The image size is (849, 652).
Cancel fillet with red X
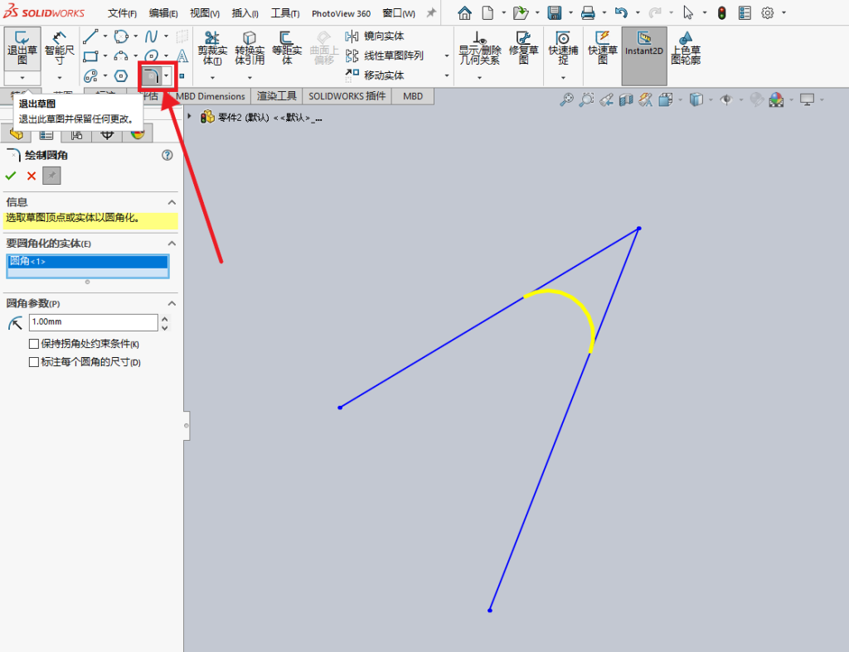(32, 176)
